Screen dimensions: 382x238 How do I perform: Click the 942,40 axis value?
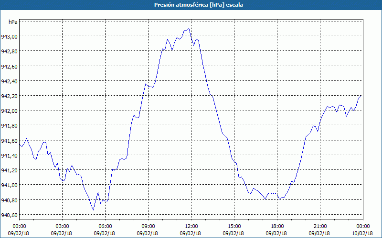click(9, 81)
